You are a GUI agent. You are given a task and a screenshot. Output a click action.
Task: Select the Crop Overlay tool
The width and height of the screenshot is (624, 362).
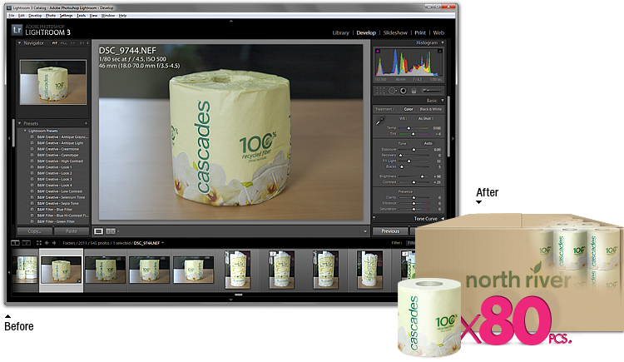coord(379,90)
